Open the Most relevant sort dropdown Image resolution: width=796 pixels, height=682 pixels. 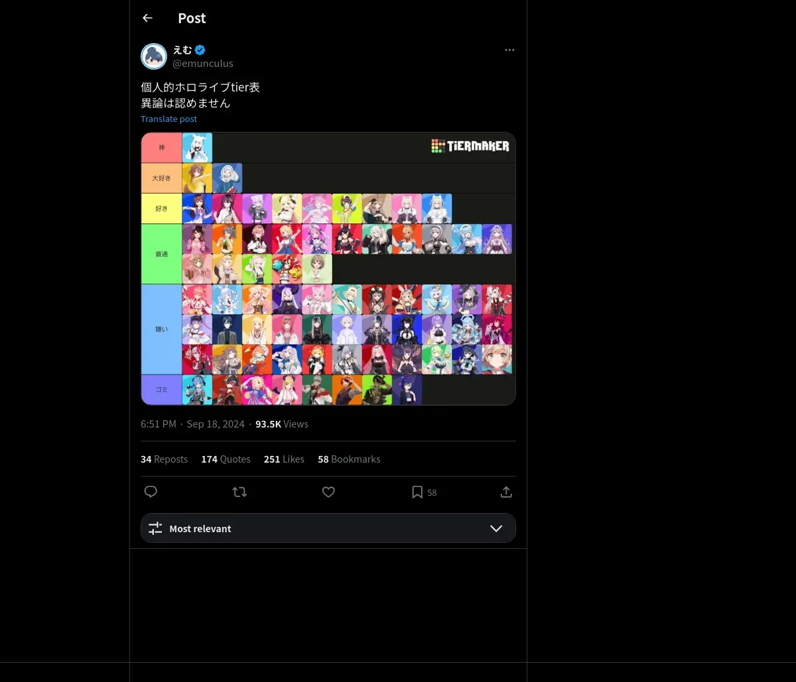click(x=328, y=528)
